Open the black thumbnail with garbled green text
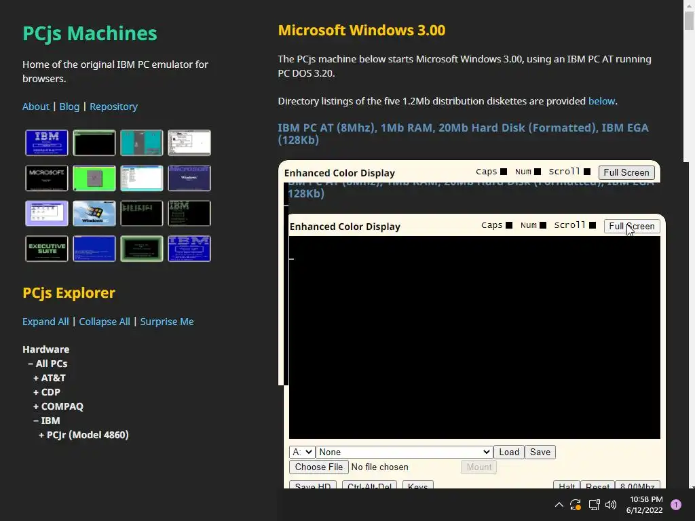Screen dimensions: 695x521 [142, 213]
